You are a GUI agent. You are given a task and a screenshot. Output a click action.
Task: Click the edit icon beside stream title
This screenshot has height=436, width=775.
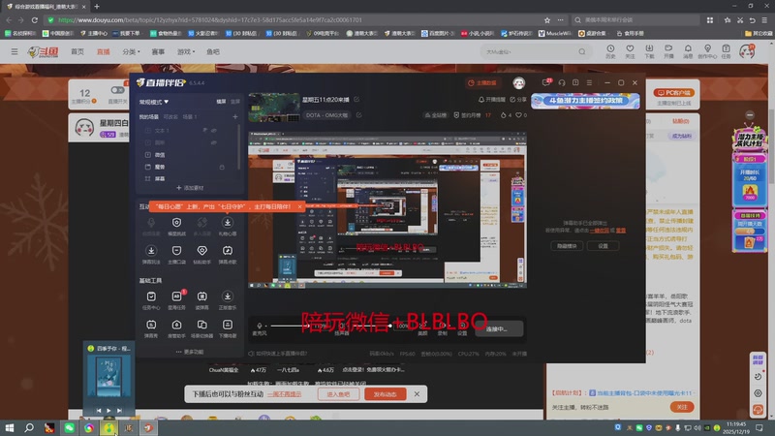(356, 100)
